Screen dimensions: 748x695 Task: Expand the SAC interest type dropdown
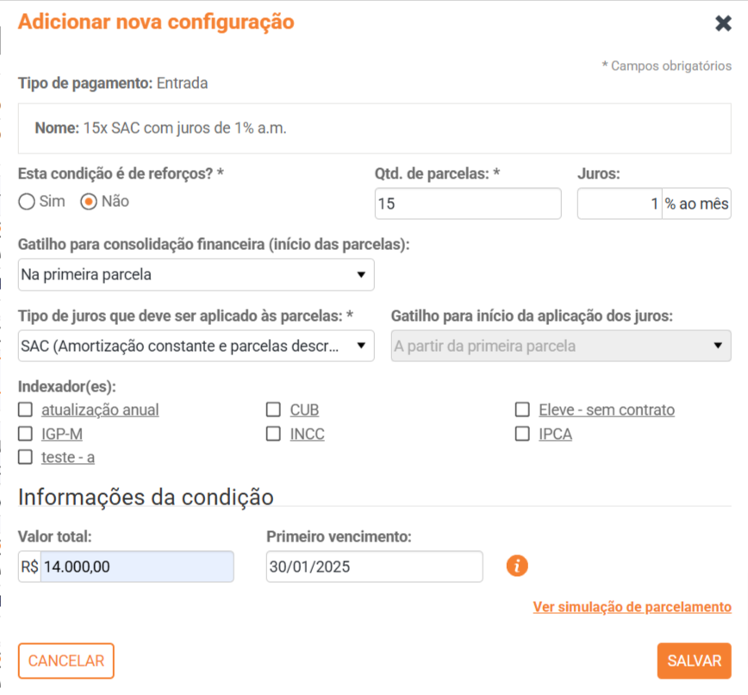(x=196, y=347)
